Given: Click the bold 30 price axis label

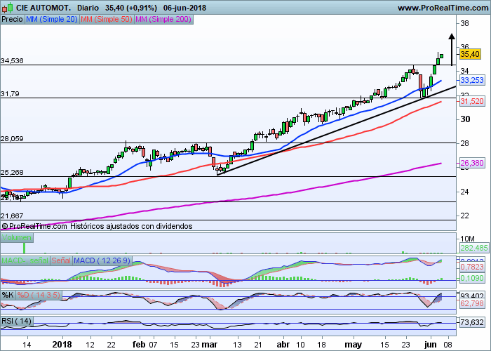Looking at the screenshot, I should [x=465, y=119].
